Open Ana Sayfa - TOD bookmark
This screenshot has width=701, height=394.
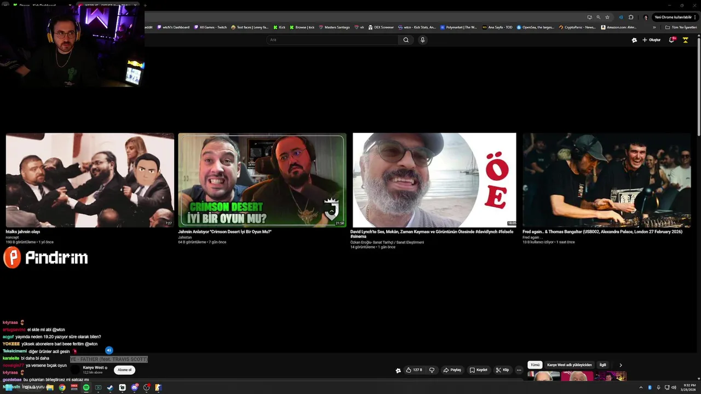click(x=497, y=27)
